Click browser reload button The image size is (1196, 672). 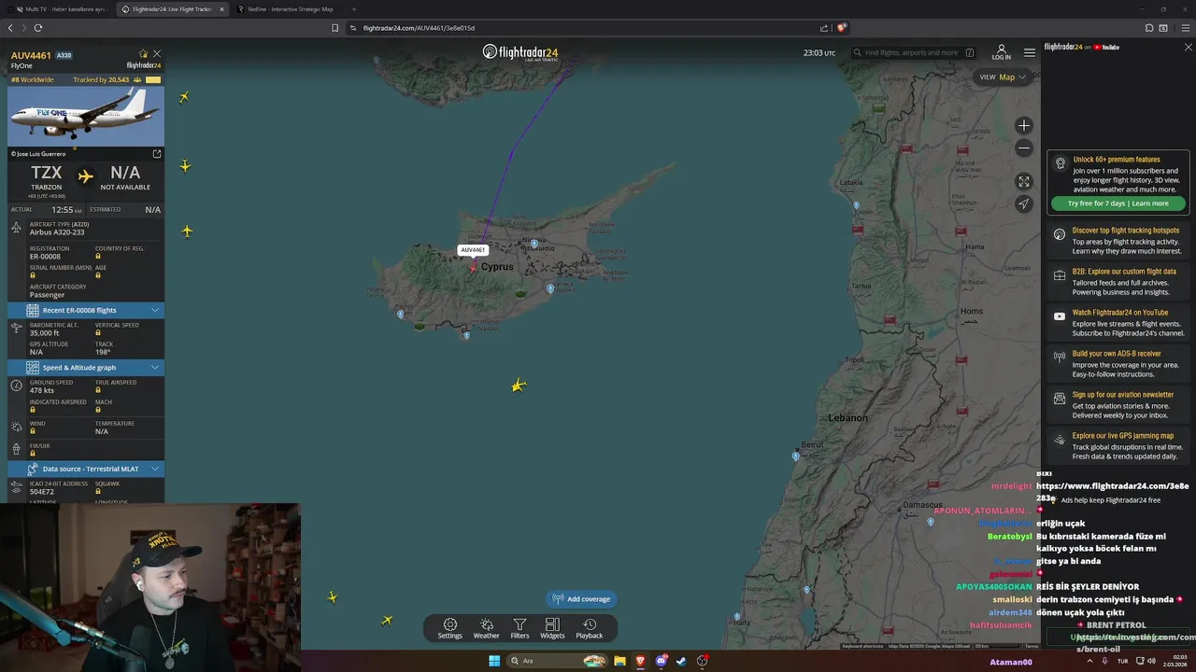[38, 28]
